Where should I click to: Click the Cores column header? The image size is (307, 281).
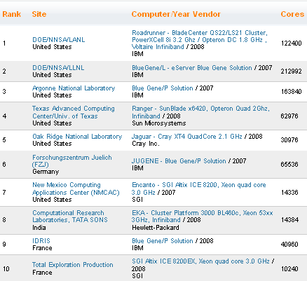292,14
